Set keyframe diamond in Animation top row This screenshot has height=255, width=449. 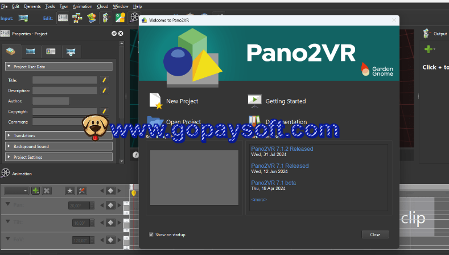point(110,191)
